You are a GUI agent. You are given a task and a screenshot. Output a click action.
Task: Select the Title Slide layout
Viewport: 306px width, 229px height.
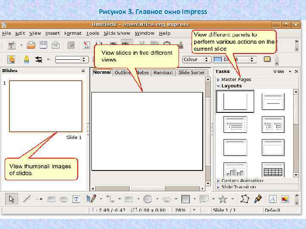[273, 102]
